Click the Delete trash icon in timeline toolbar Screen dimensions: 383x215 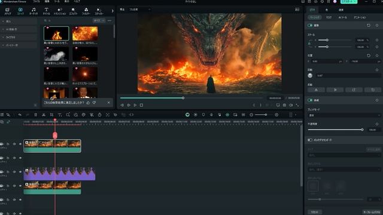coord(36,115)
